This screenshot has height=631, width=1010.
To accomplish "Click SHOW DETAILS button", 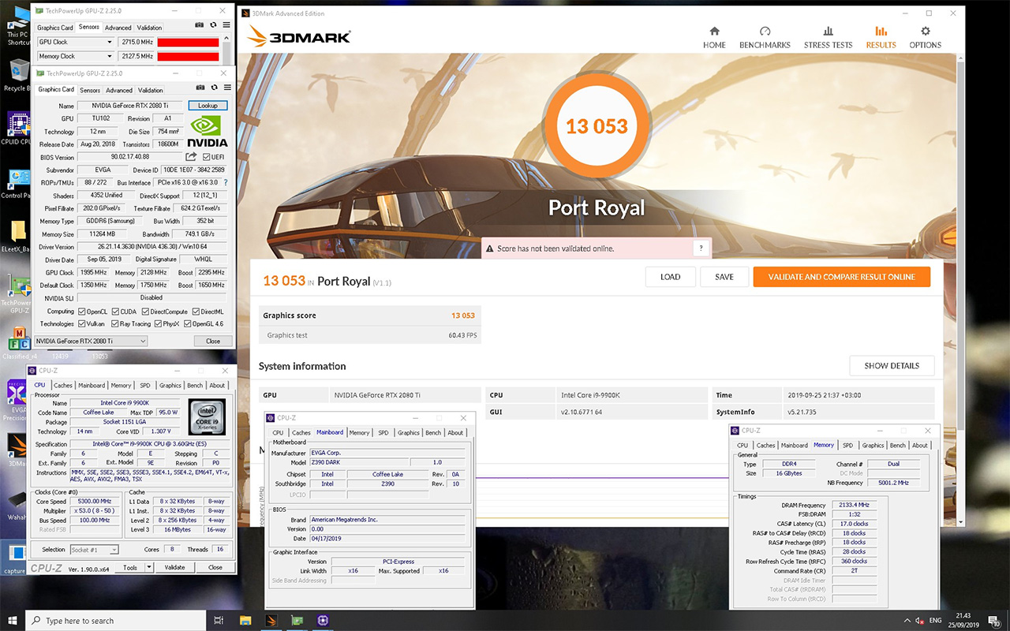I will 892,366.
